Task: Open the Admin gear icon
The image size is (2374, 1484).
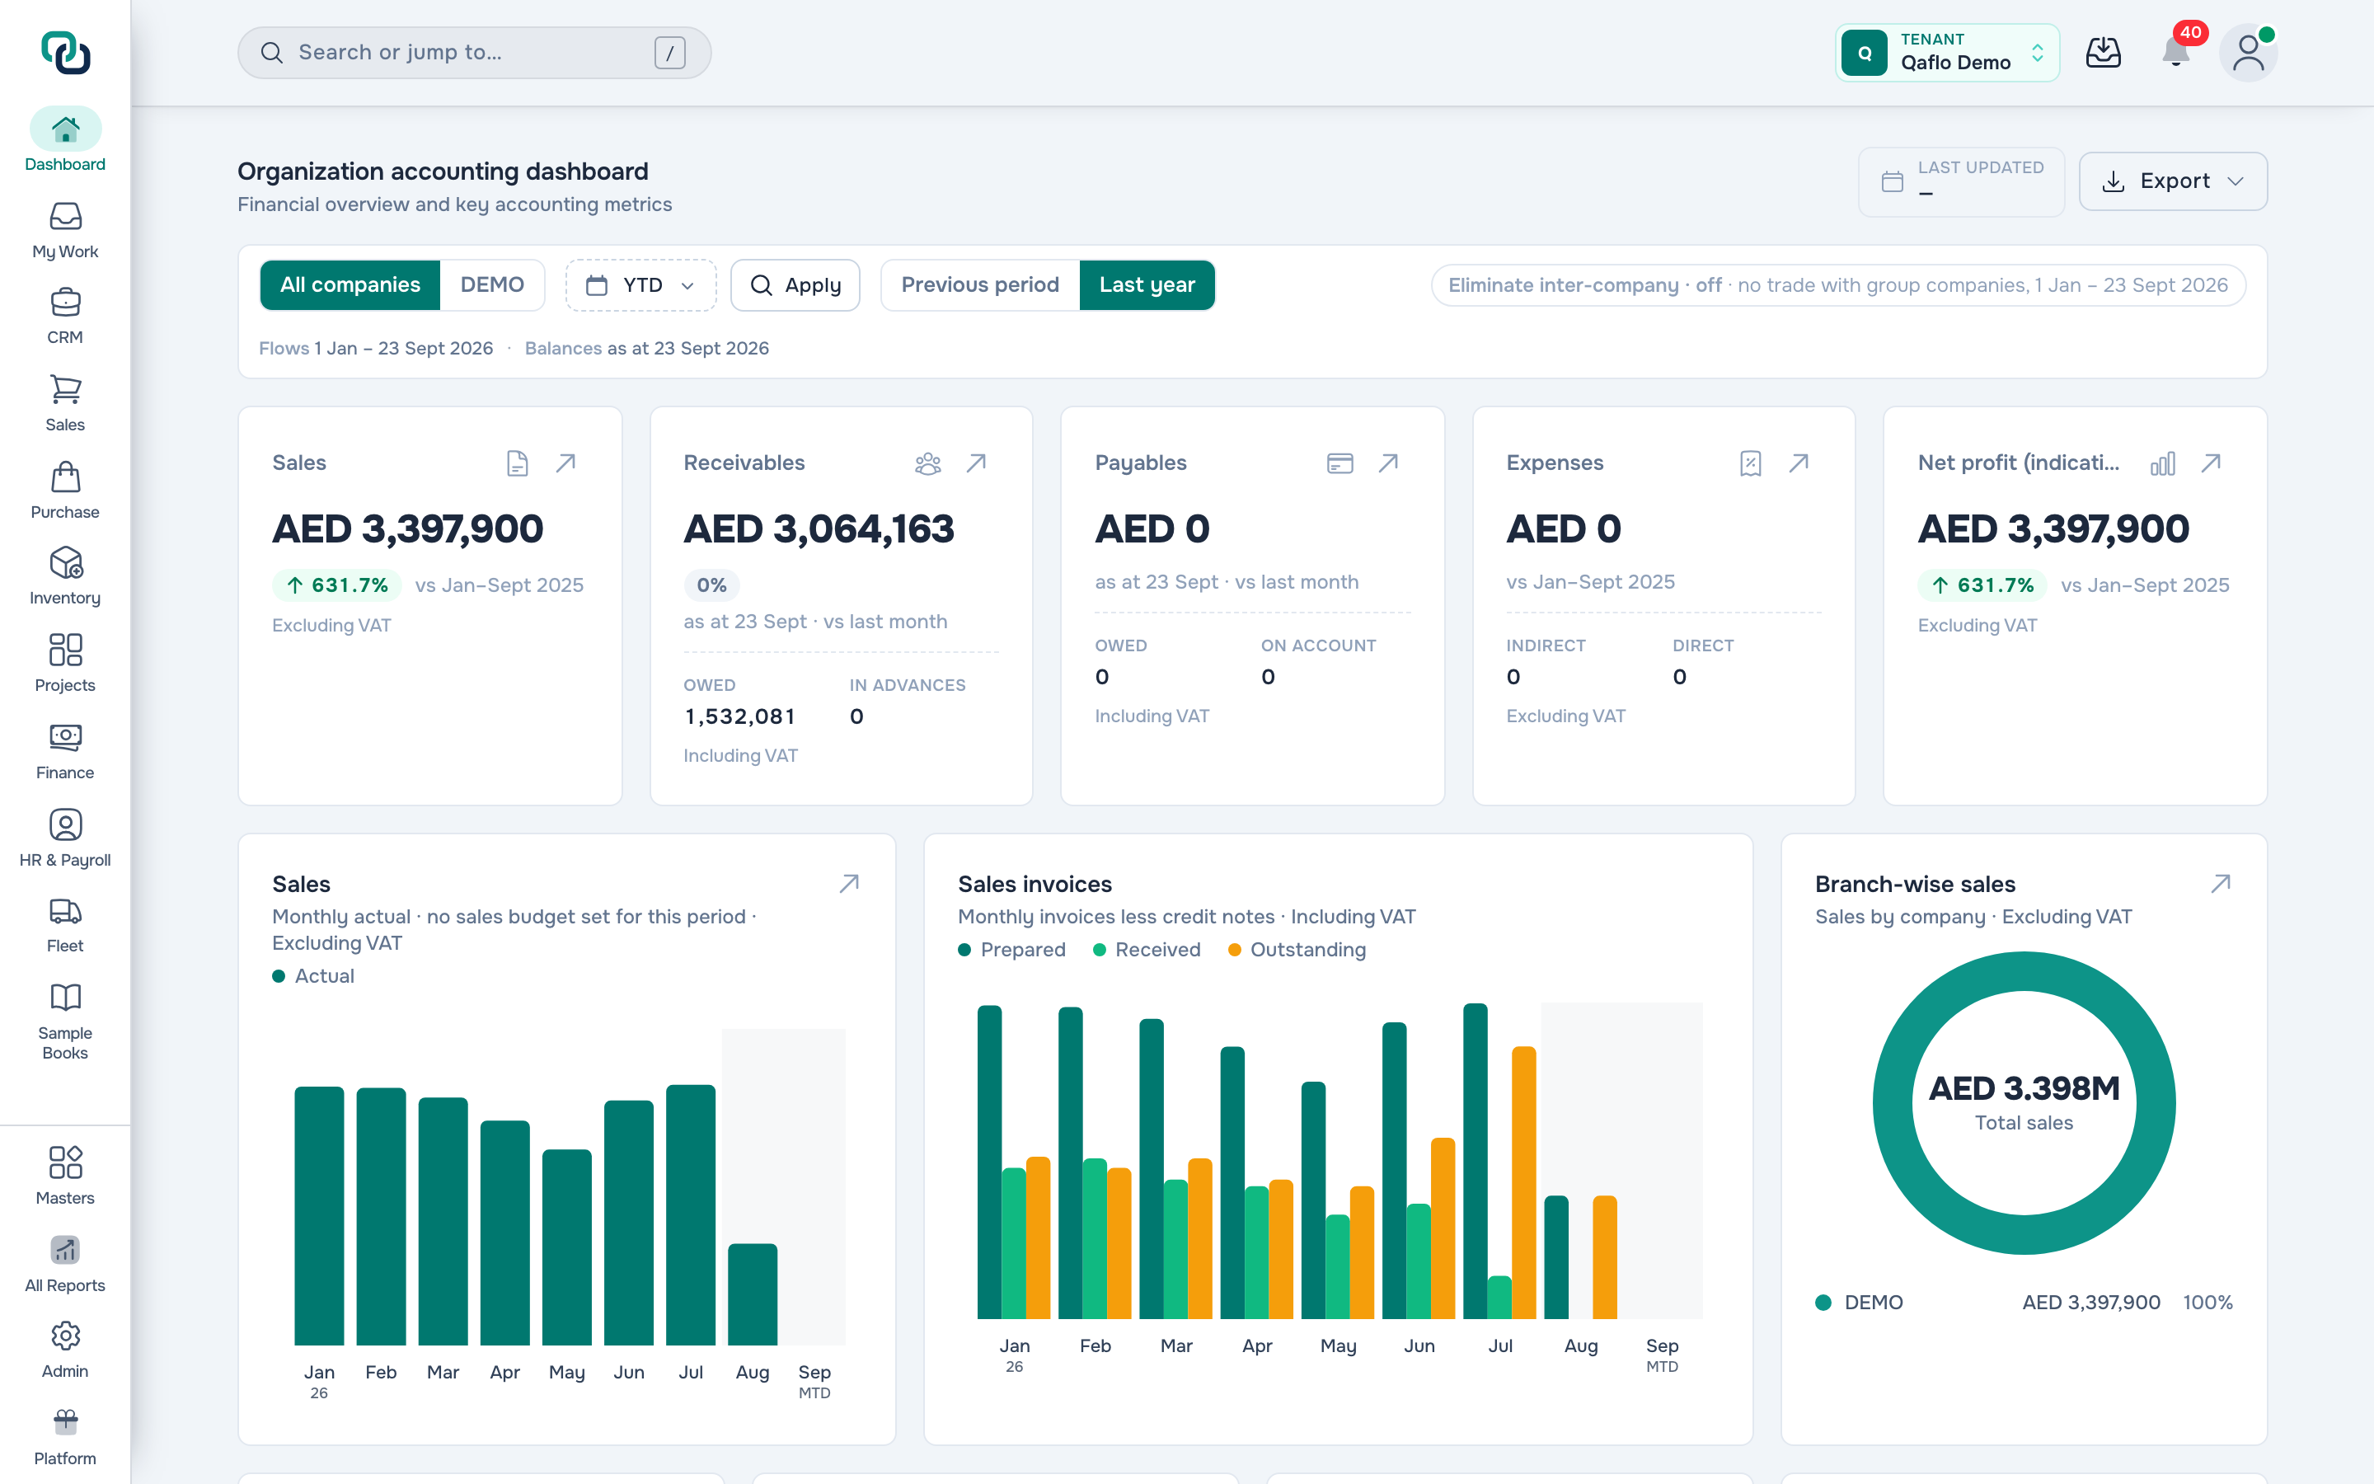Action: 65,1336
